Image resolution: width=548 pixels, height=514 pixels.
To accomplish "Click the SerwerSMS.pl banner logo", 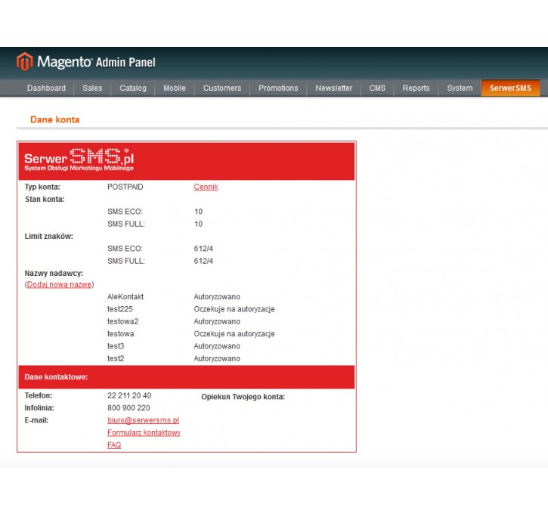I will point(79,159).
